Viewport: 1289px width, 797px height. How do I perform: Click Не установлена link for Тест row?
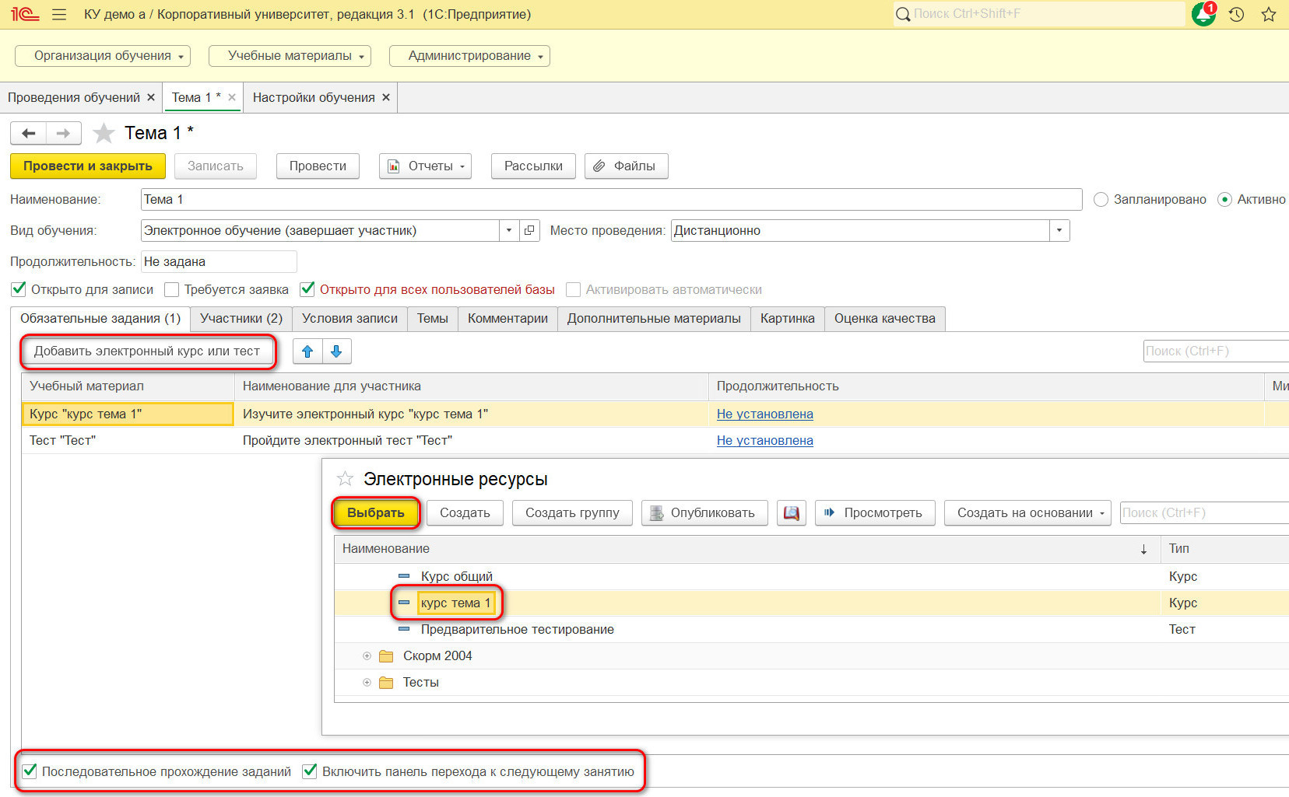coord(764,441)
